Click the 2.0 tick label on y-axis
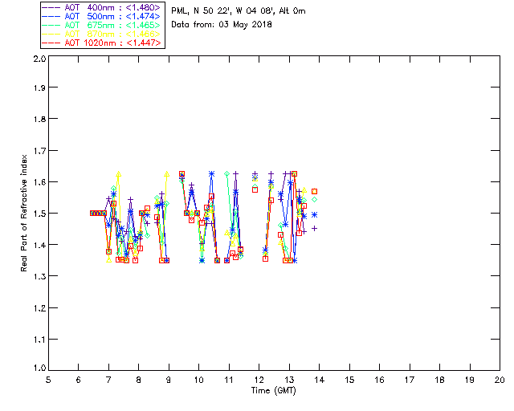The height and width of the screenshot is (411, 514). click(38, 59)
